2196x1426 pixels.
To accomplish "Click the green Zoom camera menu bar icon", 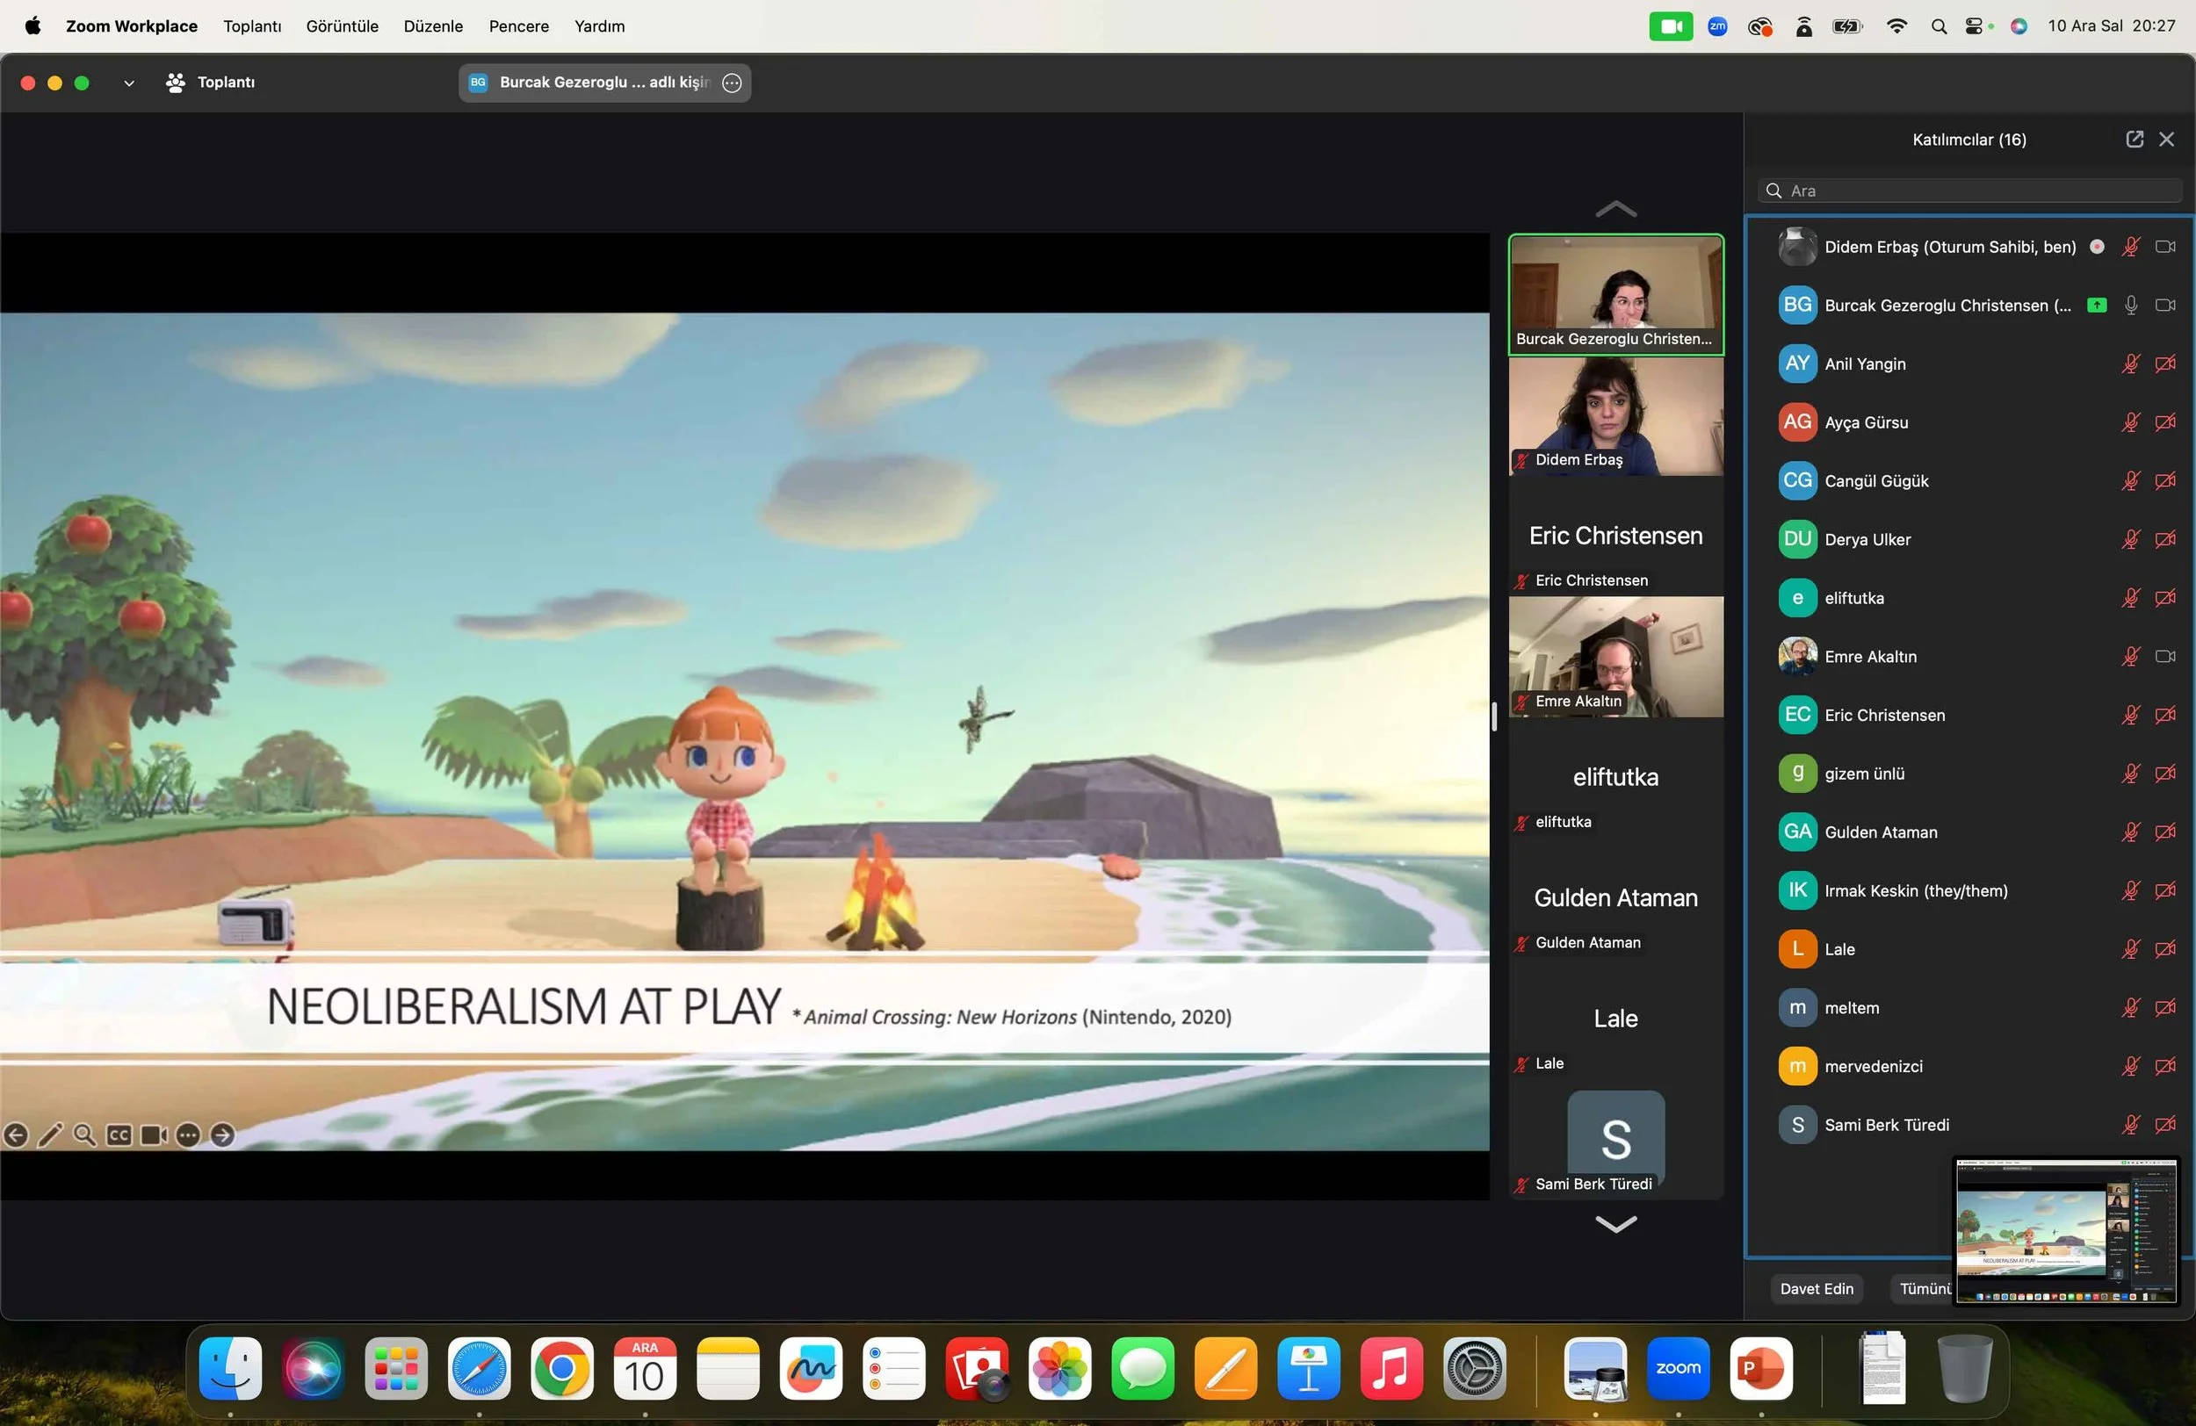I will [1670, 25].
